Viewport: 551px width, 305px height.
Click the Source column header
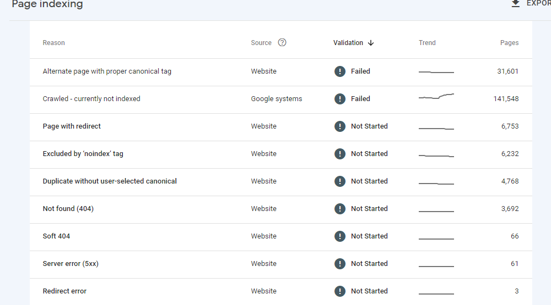click(261, 43)
